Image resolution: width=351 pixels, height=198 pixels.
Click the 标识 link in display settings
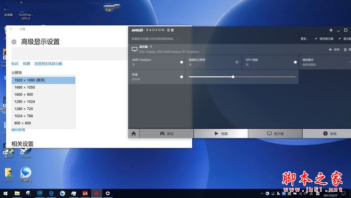(15, 64)
